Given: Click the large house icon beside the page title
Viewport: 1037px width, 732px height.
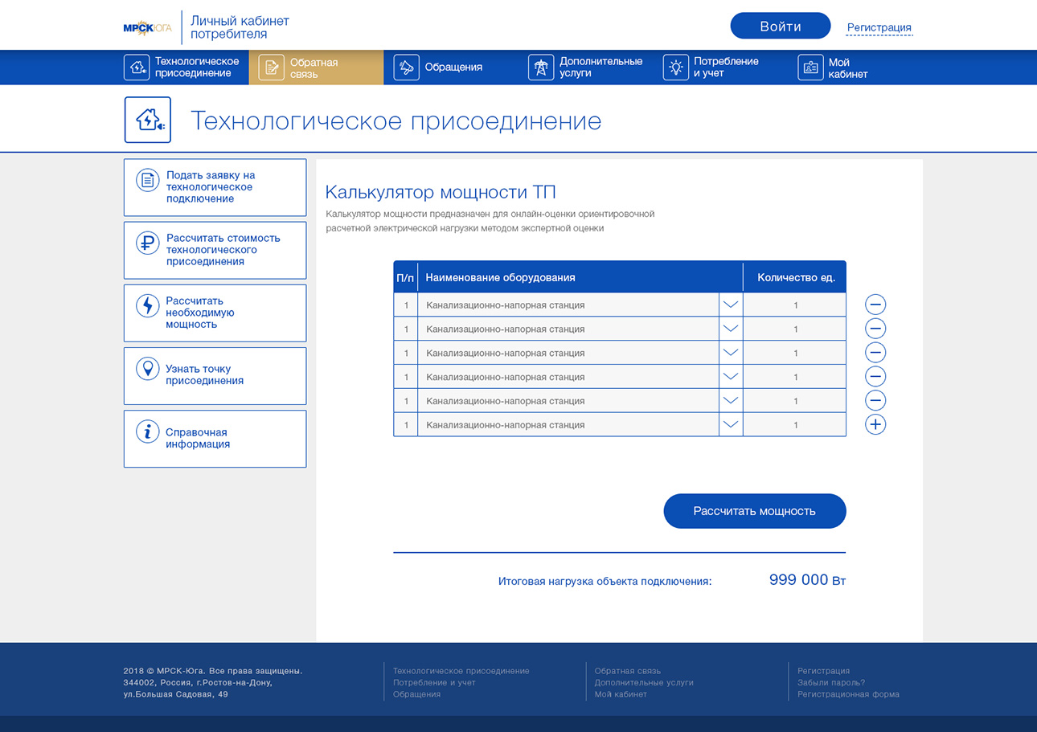Looking at the screenshot, I should pyautogui.click(x=148, y=120).
